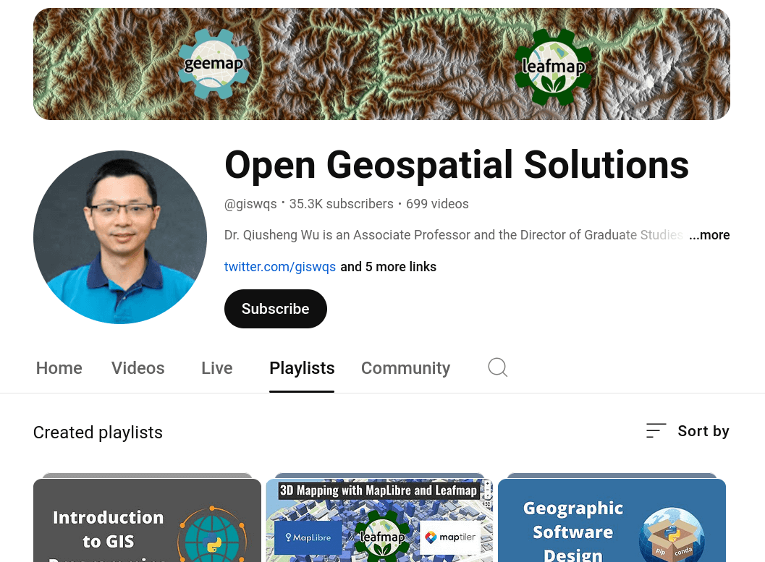The height and width of the screenshot is (562, 765).
Task: Select the Playlists tab
Action: 302,368
